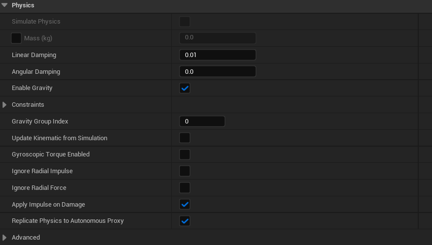The image size is (432, 245).
Task: Expand the Constraints section
Action: tap(5, 105)
